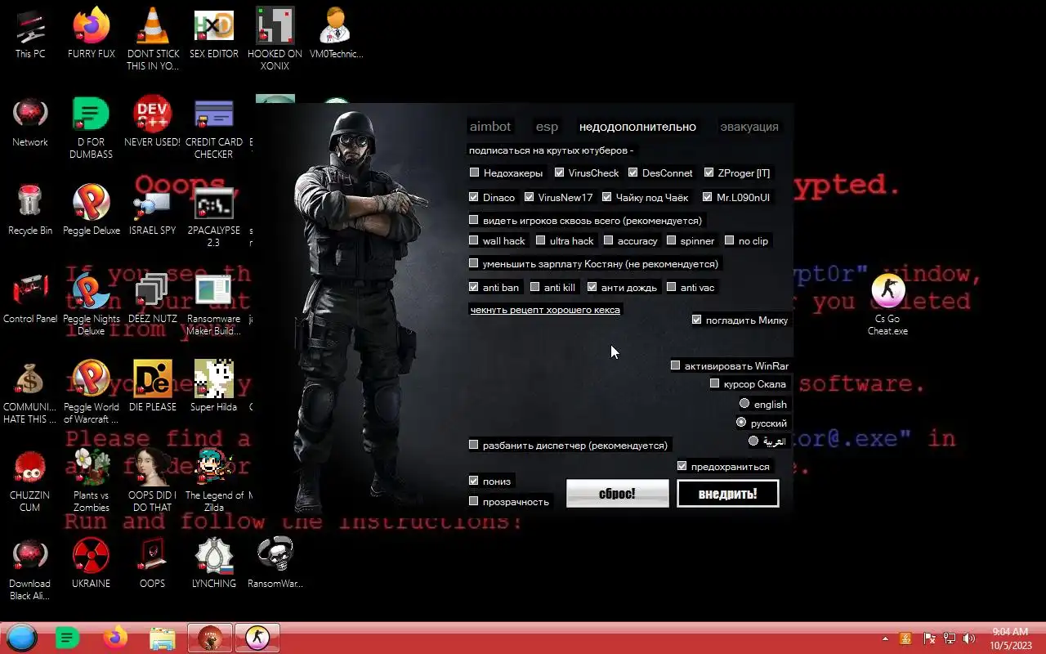Screen dimensions: 1046x654
Task: Check активировать WinRar checkbox
Action: 675,365
